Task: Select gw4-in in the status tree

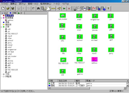Action: tap(10, 63)
